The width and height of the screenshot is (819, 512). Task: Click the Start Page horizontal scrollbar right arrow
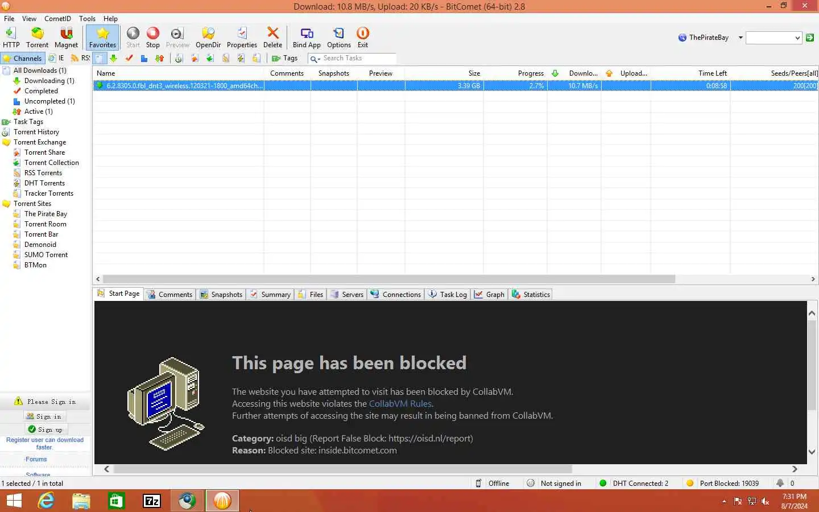point(795,469)
